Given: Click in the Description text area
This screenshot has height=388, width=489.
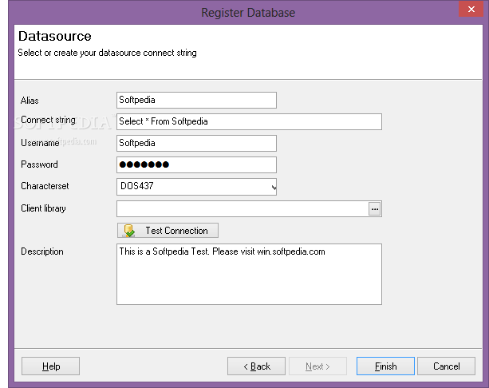Looking at the screenshot, I should tap(249, 274).
